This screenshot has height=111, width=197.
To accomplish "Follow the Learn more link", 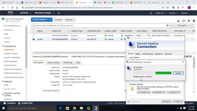I will coord(81,79).
